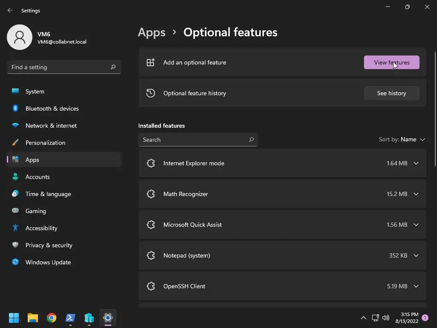Viewport: 437px width, 328px height.
Task: Launch PowerShell from the taskbar
Action: click(70, 318)
